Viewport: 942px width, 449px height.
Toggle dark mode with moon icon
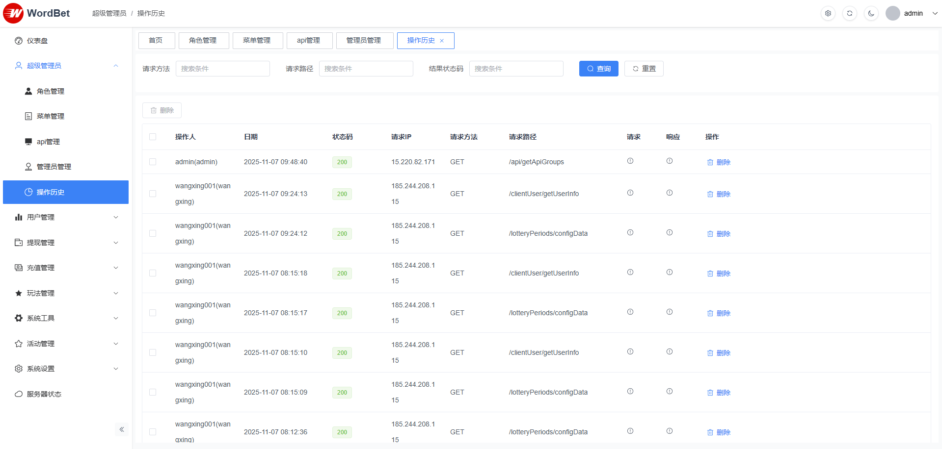pos(871,13)
